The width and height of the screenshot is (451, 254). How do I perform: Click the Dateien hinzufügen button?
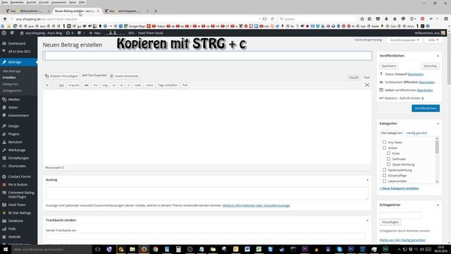coord(61,76)
